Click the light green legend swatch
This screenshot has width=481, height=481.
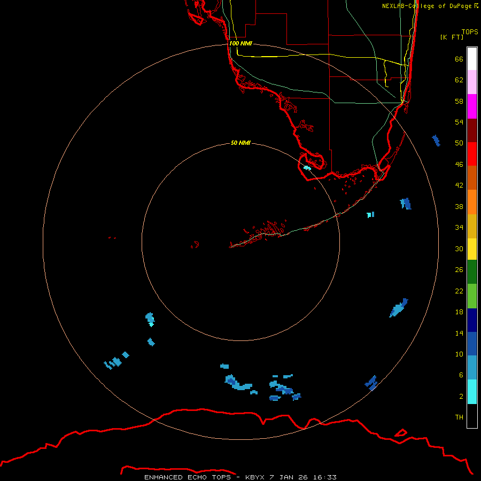[472, 296]
